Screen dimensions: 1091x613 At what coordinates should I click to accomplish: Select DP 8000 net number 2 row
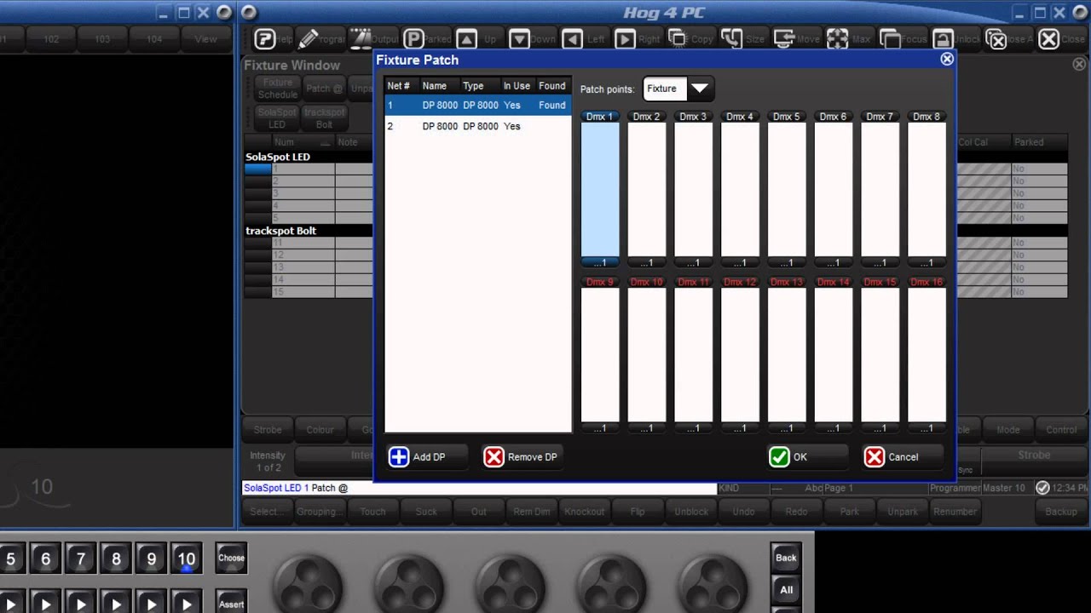477,126
